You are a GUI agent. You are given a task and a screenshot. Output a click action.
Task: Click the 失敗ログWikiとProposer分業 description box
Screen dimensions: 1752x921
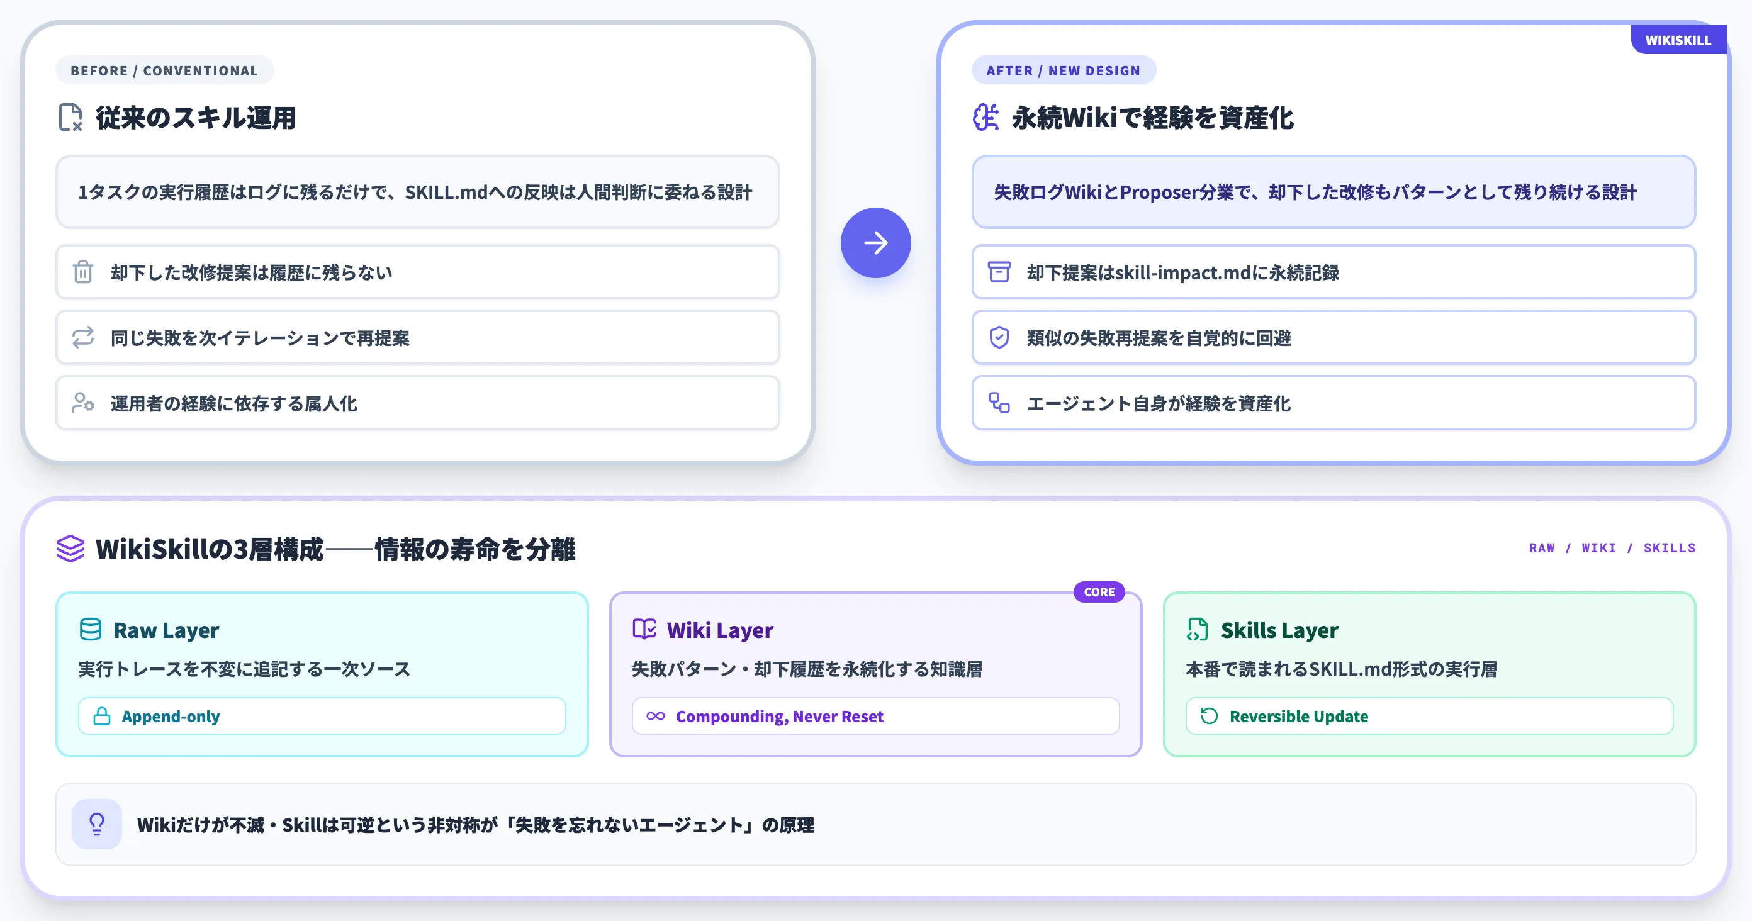tap(1334, 193)
